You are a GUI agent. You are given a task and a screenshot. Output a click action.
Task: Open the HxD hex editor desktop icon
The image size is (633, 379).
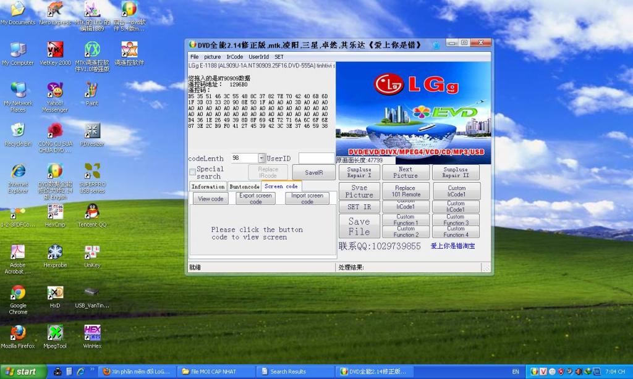(x=55, y=293)
